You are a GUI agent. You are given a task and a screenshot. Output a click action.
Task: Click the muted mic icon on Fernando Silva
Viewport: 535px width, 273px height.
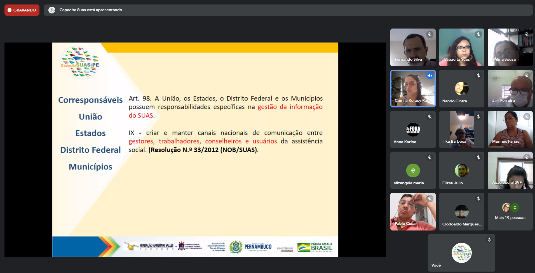(430, 34)
